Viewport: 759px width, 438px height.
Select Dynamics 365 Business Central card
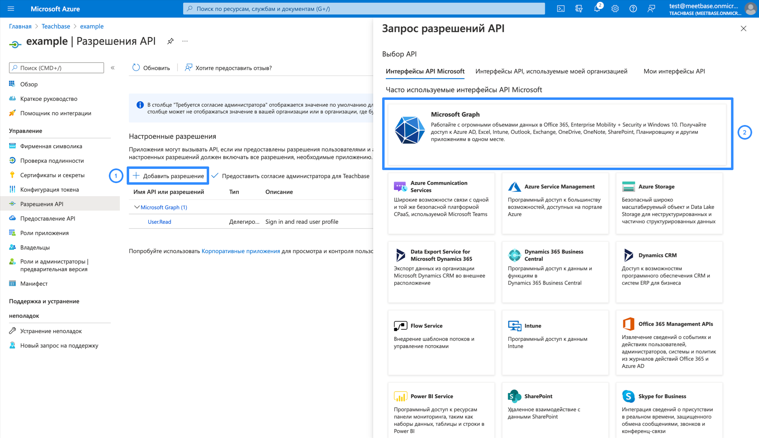coord(555,272)
